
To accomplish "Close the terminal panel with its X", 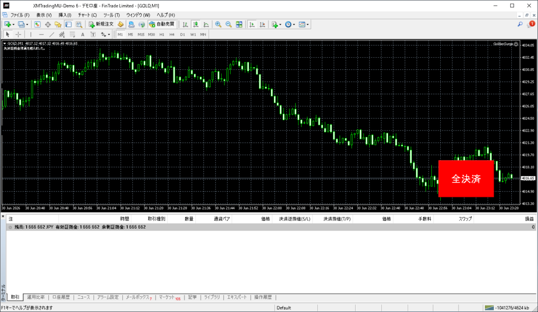I will coord(3,217).
